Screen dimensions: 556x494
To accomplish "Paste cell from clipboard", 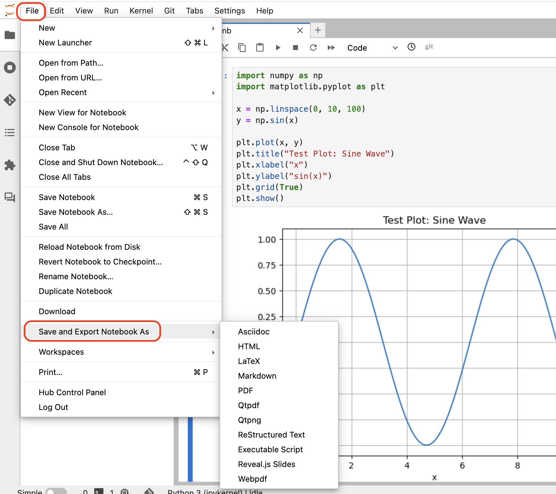I will 260,48.
